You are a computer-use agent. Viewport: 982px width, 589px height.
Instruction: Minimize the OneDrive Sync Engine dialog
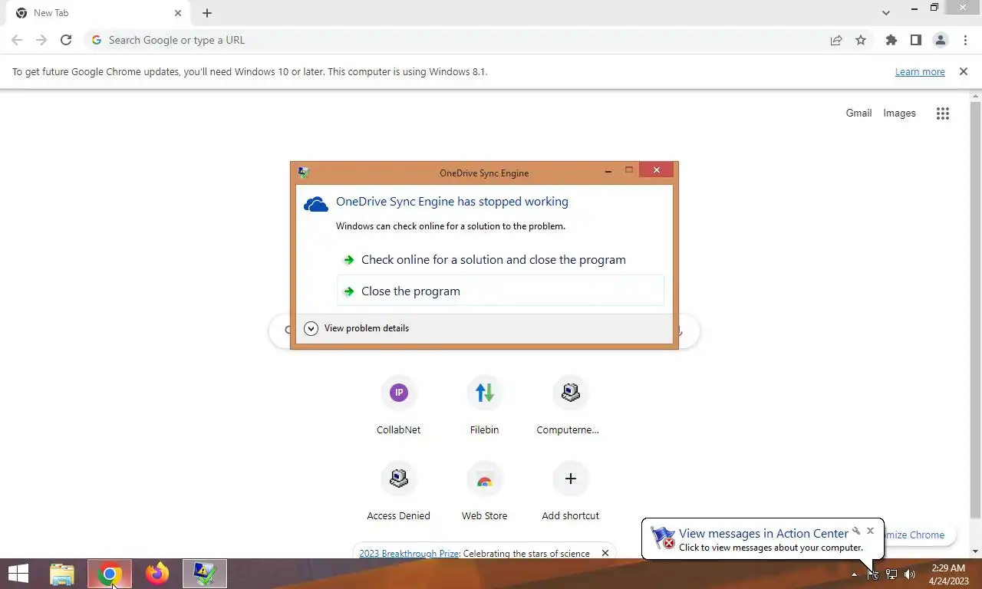(x=608, y=171)
